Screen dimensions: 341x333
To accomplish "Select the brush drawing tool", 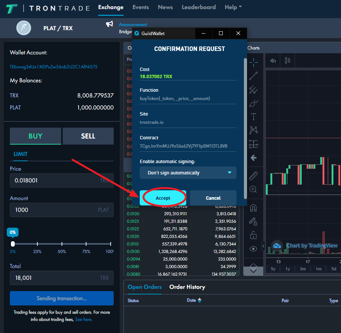I will point(253,103).
